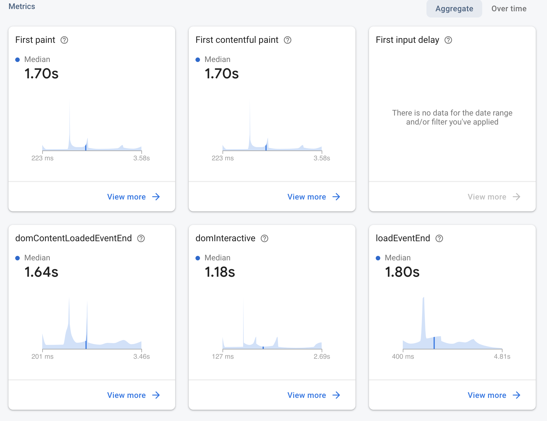Click the 1.80s median value
Image resolution: width=547 pixels, height=421 pixels.
click(x=402, y=272)
